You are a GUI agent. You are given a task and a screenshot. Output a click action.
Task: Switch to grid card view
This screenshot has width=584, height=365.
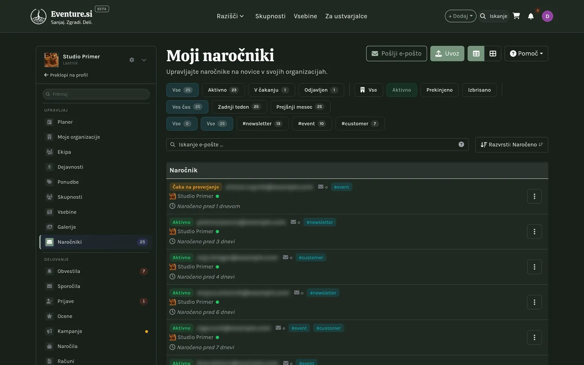[x=493, y=54]
